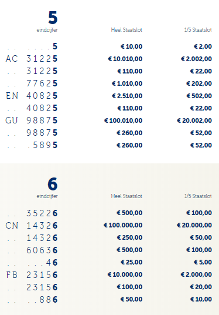The image size is (219, 315).
Task: Click the large 6 eindcijfer heading
Action: [53, 184]
